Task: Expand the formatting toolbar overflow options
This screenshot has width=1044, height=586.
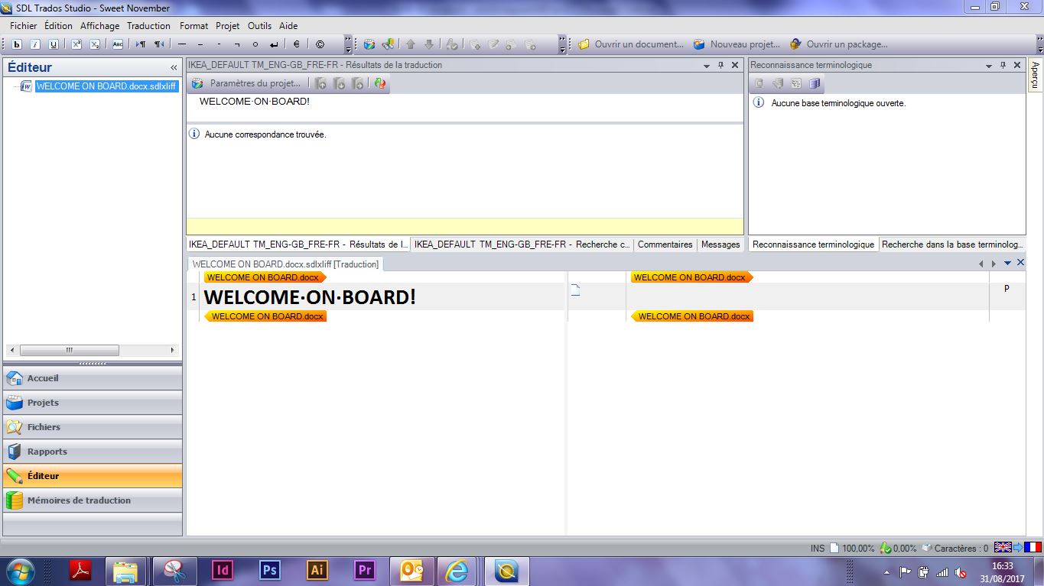Action: (x=348, y=45)
